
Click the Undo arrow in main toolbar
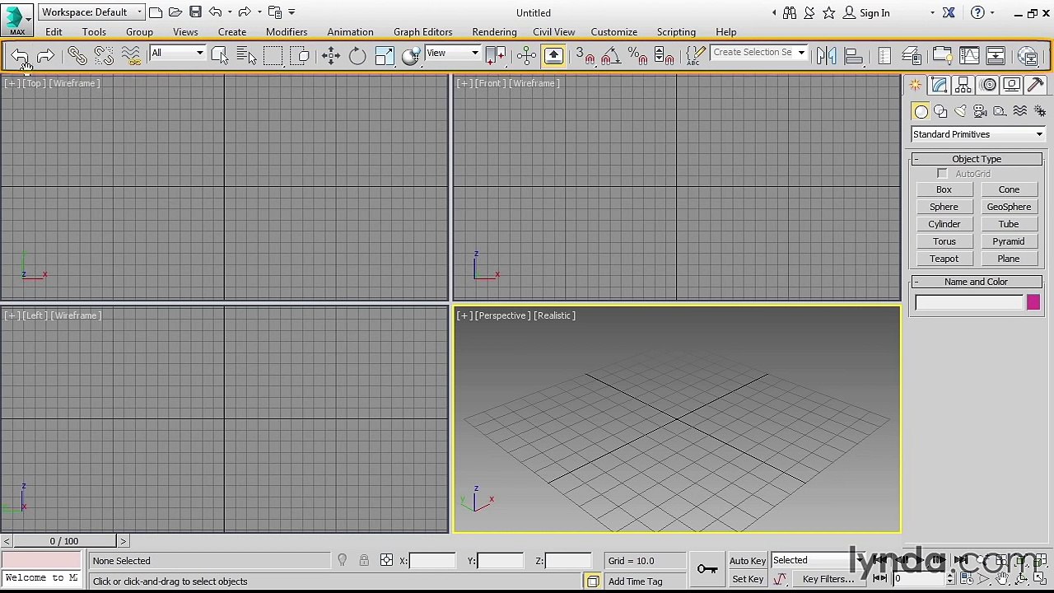(20, 55)
